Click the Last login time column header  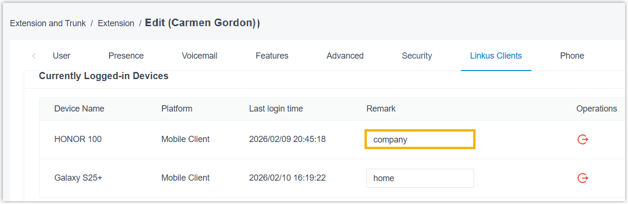(275, 109)
